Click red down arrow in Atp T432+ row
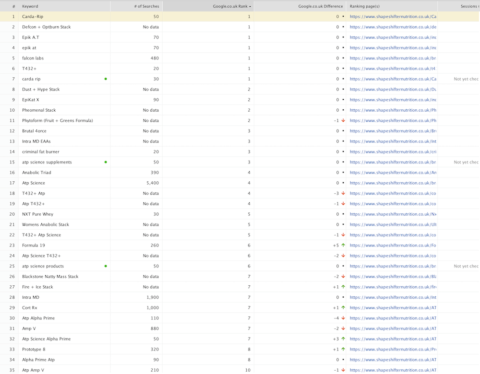 343,204
